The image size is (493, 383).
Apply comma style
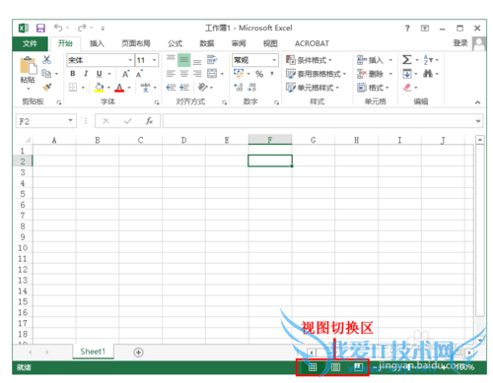click(272, 74)
